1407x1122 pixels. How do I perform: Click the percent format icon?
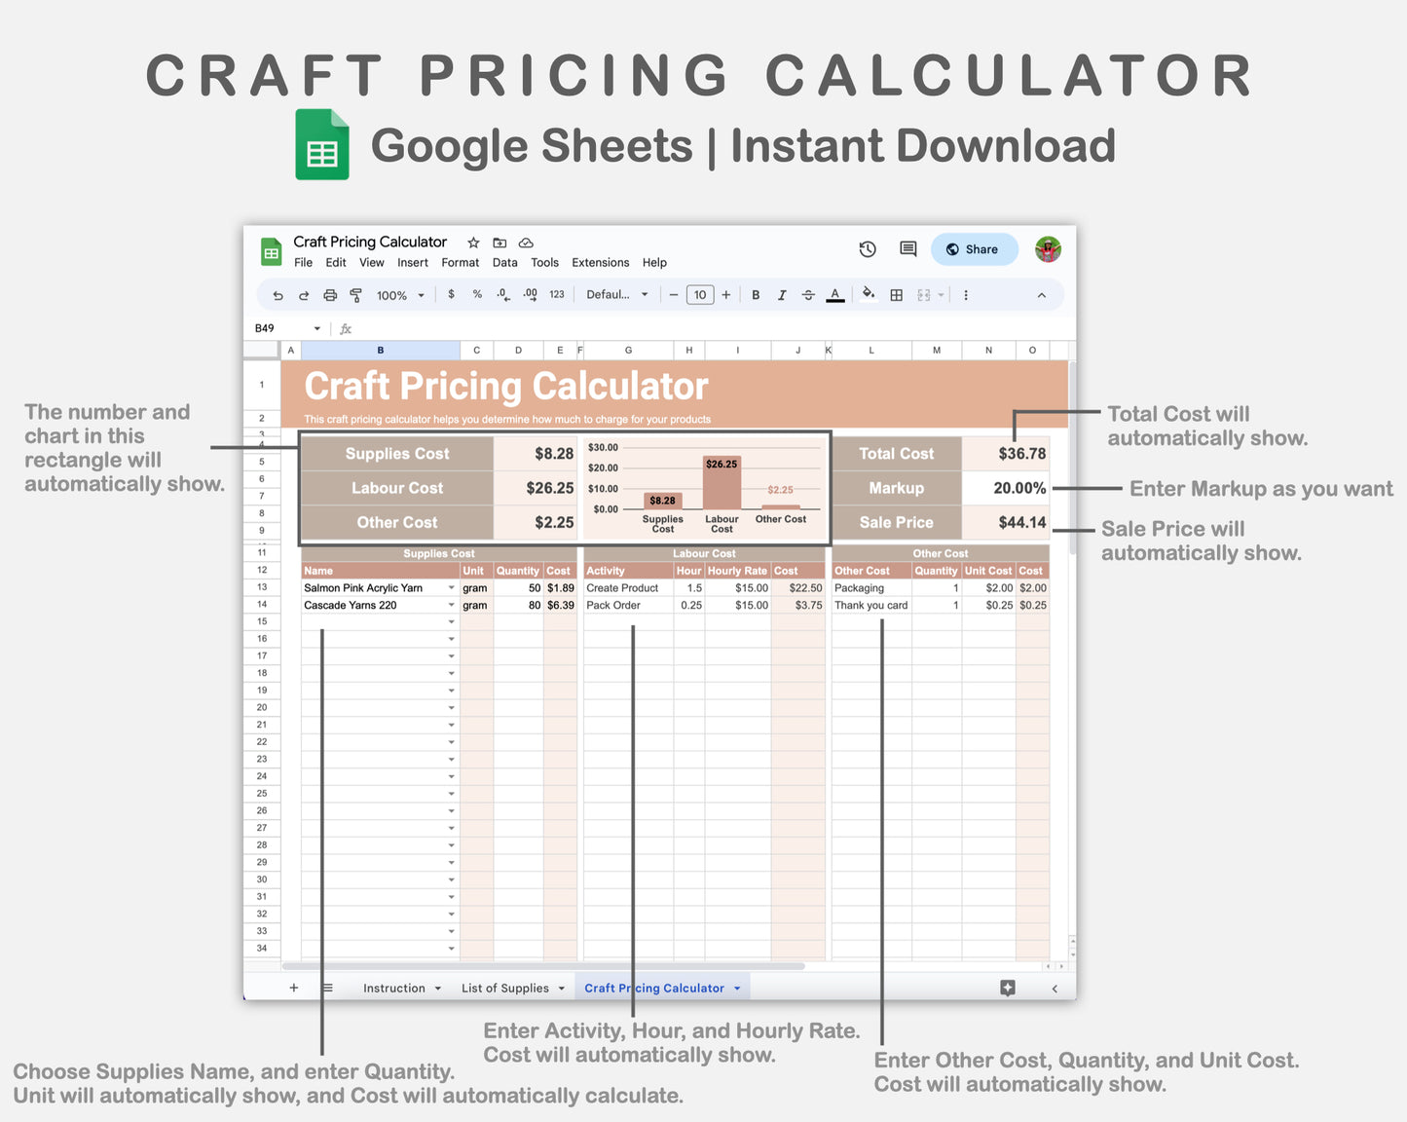477,294
